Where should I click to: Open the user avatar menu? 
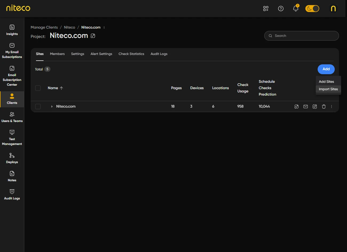(333, 9)
